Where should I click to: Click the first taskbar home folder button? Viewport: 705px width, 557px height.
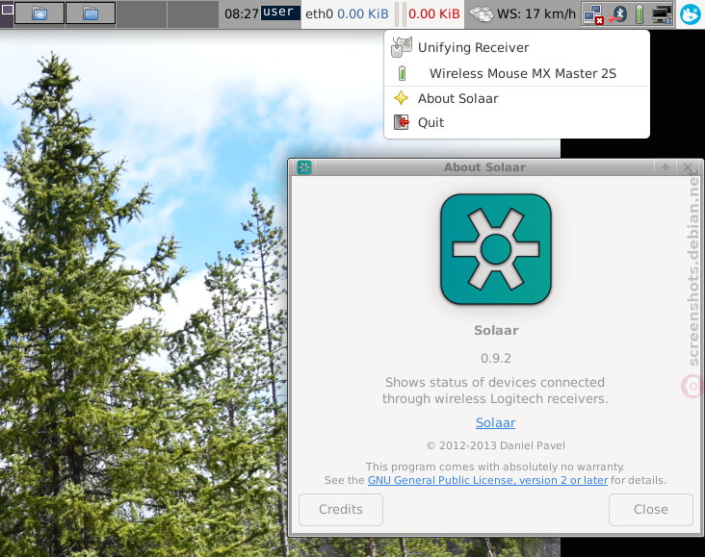coord(39,13)
